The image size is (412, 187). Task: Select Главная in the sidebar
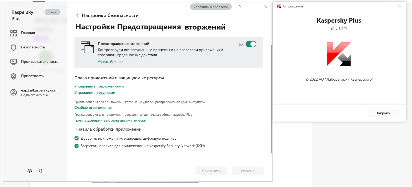[28, 33]
